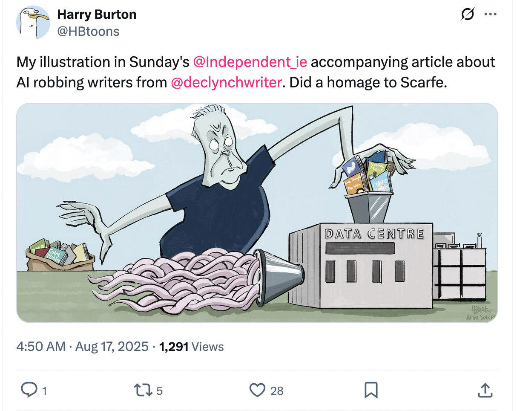This screenshot has height=411, width=517.
Task: Click the Harry Burton display name
Action: (97, 14)
